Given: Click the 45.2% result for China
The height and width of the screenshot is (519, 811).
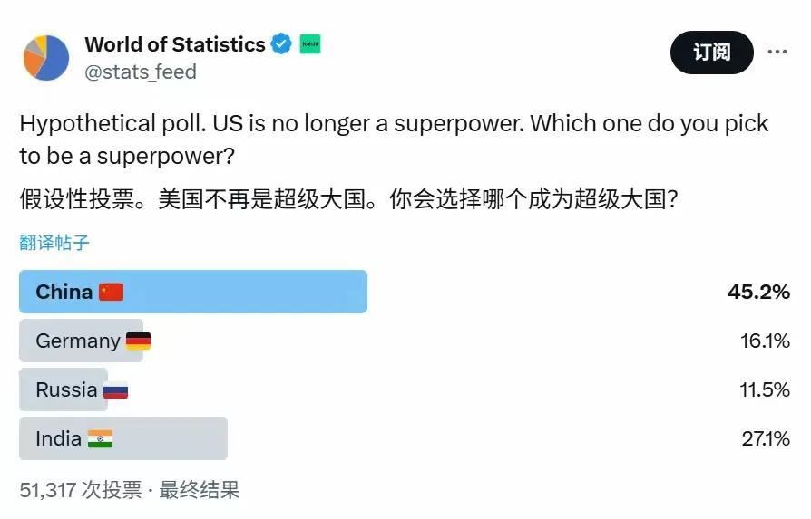Looking at the screenshot, I should (x=758, y=292).
